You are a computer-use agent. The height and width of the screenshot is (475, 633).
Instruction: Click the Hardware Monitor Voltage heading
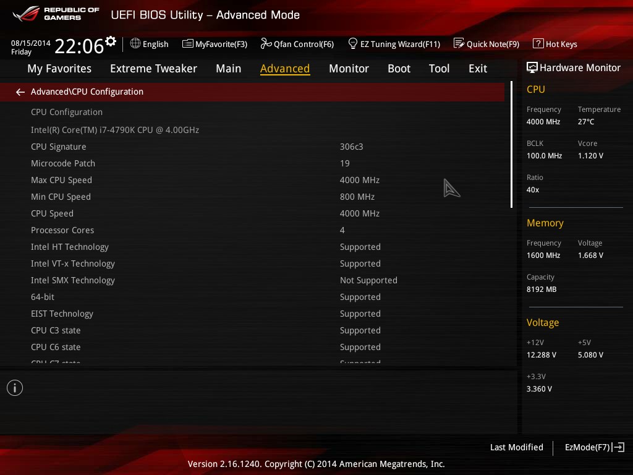[x=543, y=323]
